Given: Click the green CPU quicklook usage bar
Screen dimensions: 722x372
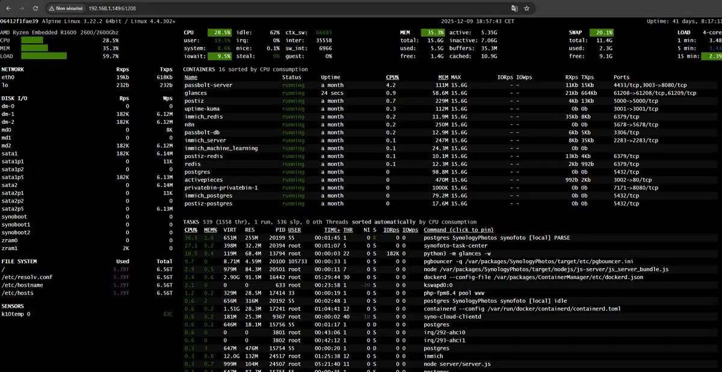Looking at the screenshot, I should coord(32,40).
